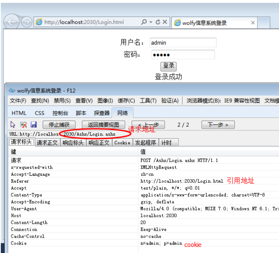Click the refresh icon in address bar
This screenshot has width=279, height=253.
point(158,22)
